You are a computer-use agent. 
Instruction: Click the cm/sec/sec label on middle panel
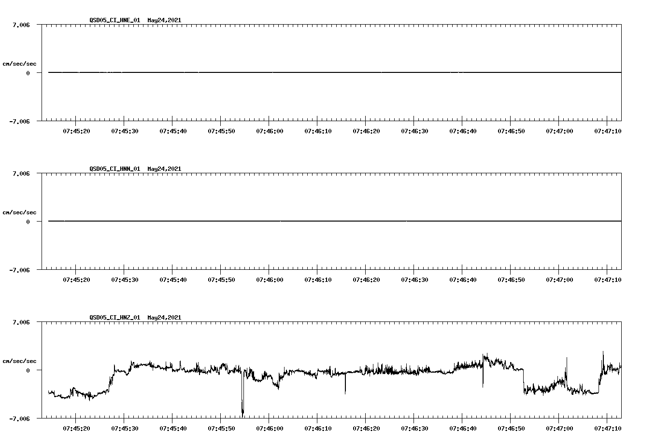[x=19, y=212]
